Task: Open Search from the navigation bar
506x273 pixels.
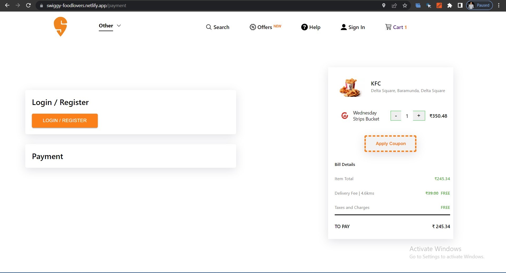Action: click(x=217, y=27)
